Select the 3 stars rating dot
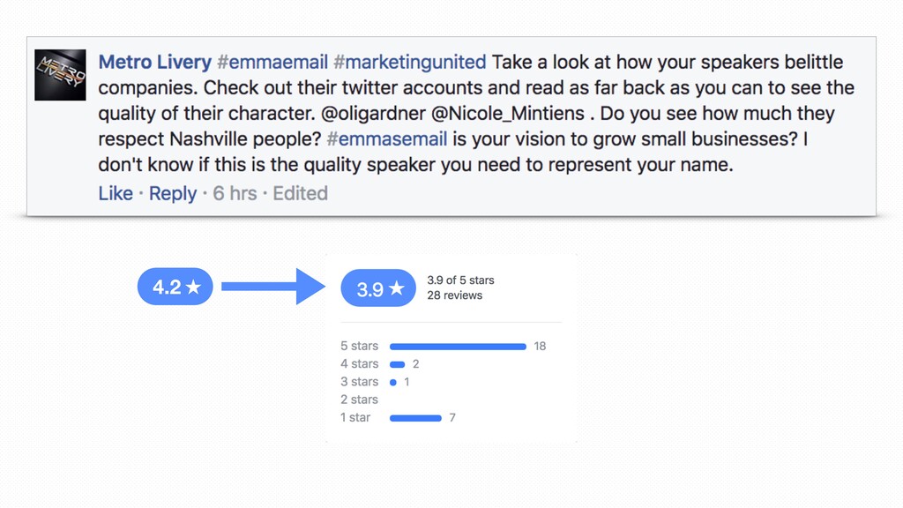Viewport: 903px width, 508px height. pos(393,383)
